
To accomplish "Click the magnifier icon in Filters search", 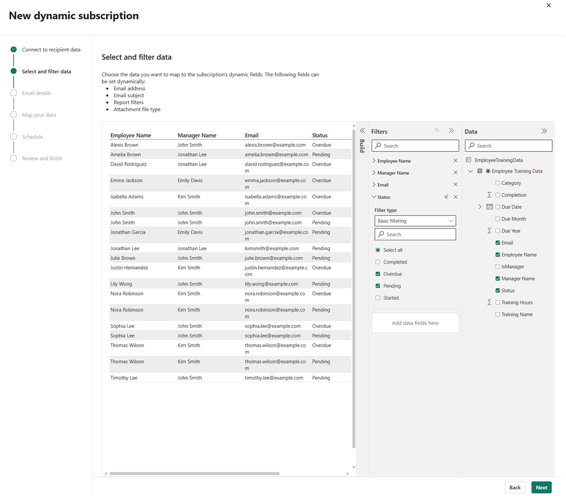I will tap(378, 145).
